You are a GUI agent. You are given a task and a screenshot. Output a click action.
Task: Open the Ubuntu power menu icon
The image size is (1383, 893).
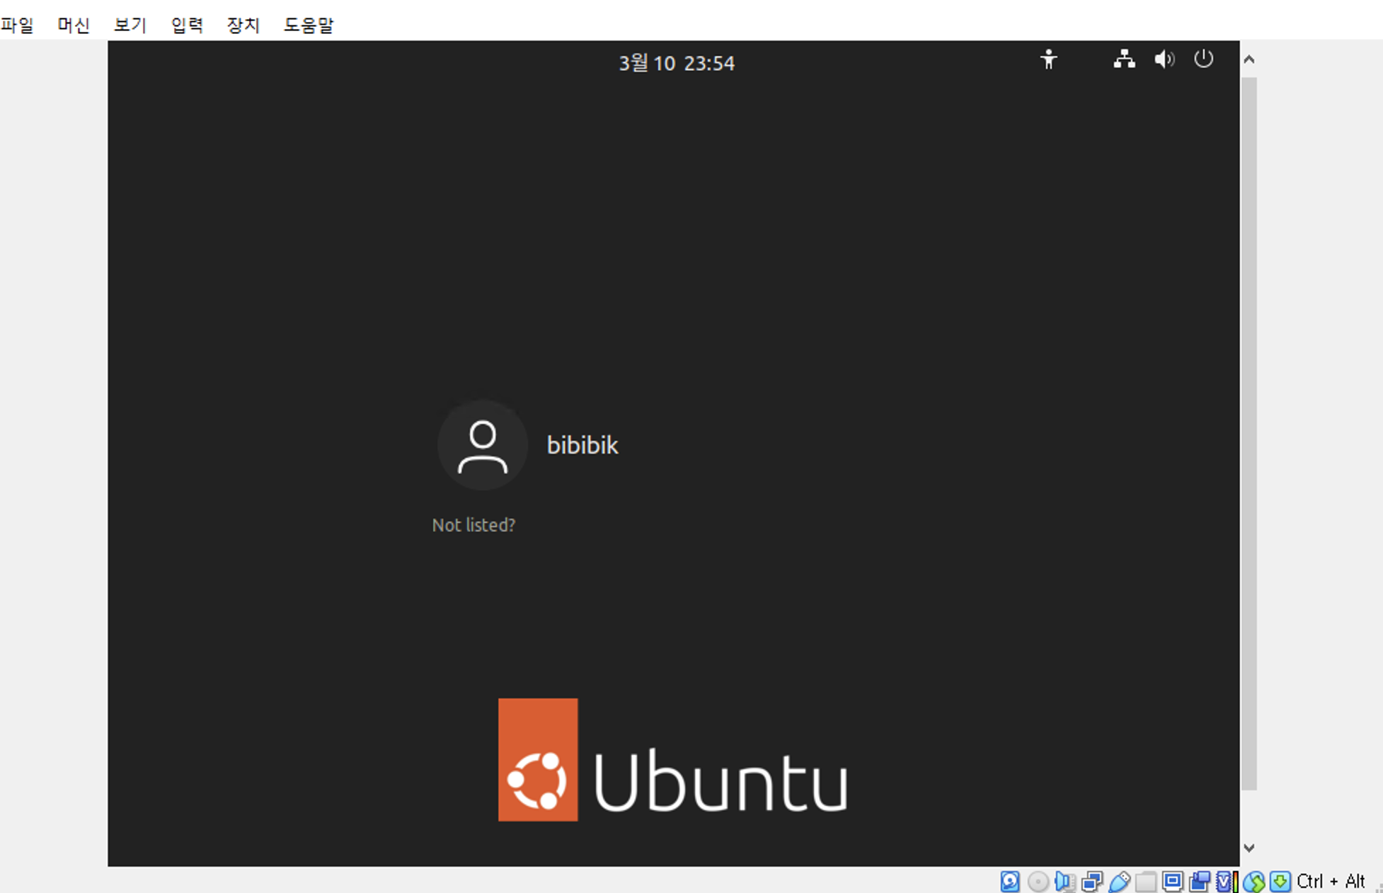tap(1203, 59)
